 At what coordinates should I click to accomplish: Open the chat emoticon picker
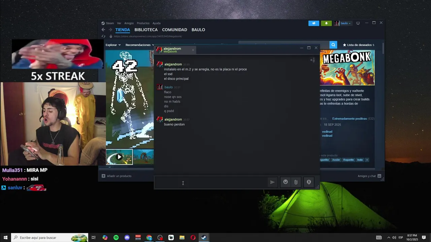pos(286,182)
